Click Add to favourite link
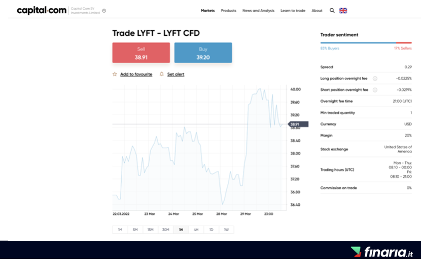Screen dimensions: 421x260 136,74
